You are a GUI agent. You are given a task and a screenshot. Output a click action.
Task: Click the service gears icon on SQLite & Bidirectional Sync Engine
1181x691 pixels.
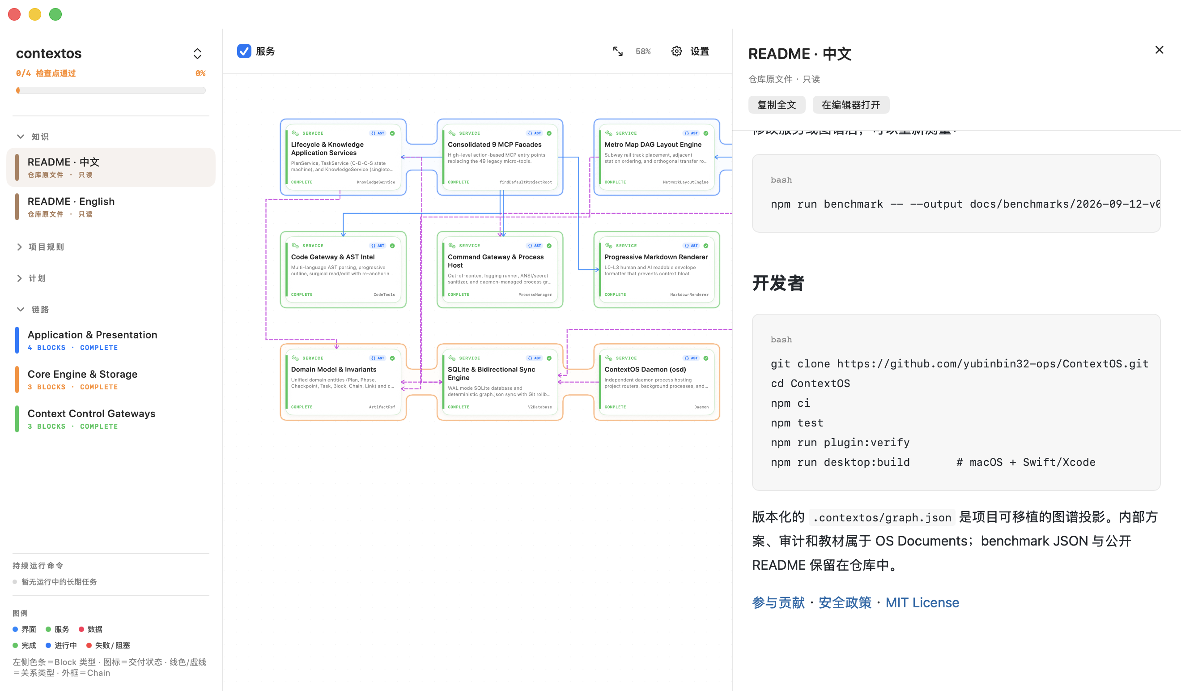click(452, 358)
